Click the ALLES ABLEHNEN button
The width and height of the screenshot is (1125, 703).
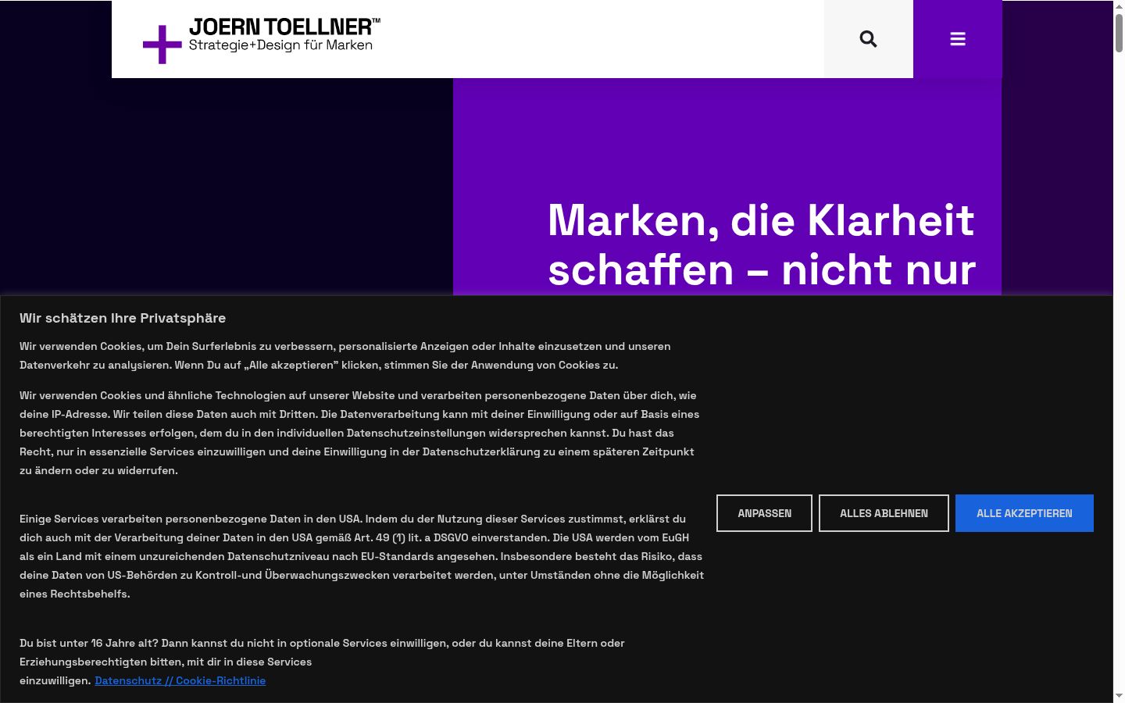[884, 513]
